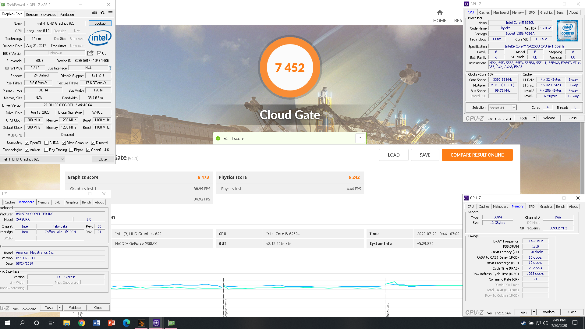This screenshot has width=585, height=329.
Task: Take a GPU-Z screenshot with camera icon
Action: click(x=95, y=13)
